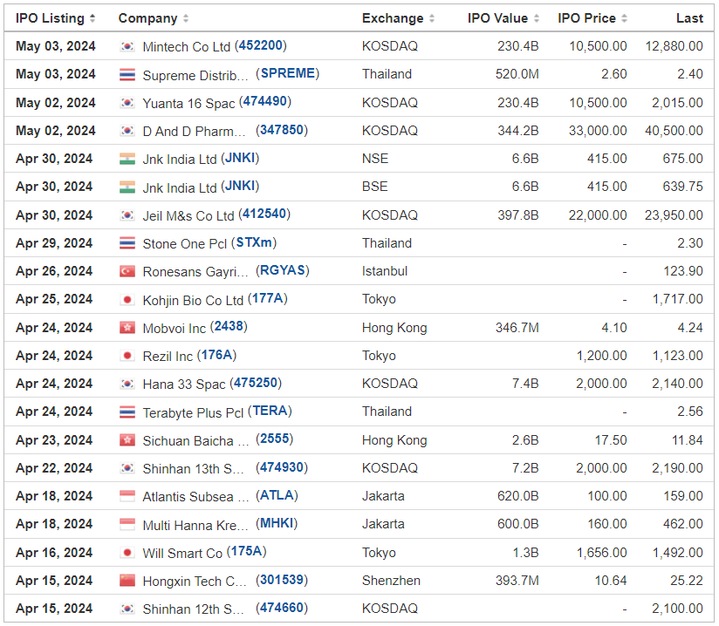719x626 pixels.
Task: Open the MHKI ticker link
Action: [x=277, y=523]
